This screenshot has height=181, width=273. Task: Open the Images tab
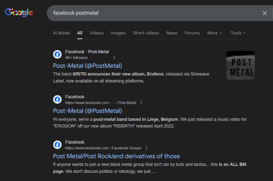click(x=118, y=33)
